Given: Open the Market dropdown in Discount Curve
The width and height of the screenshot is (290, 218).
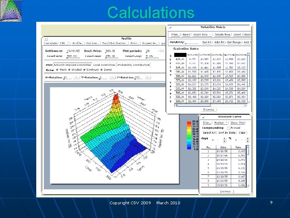Looking at the screenshot, I should 221,123.
